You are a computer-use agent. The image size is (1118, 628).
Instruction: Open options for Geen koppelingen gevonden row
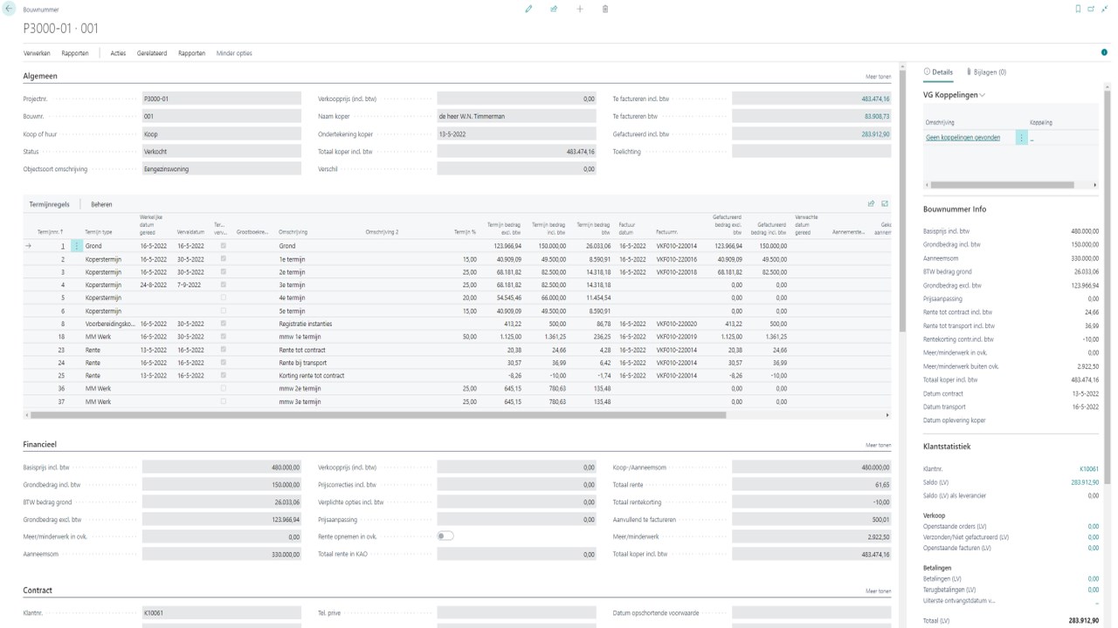(1022, 137)
